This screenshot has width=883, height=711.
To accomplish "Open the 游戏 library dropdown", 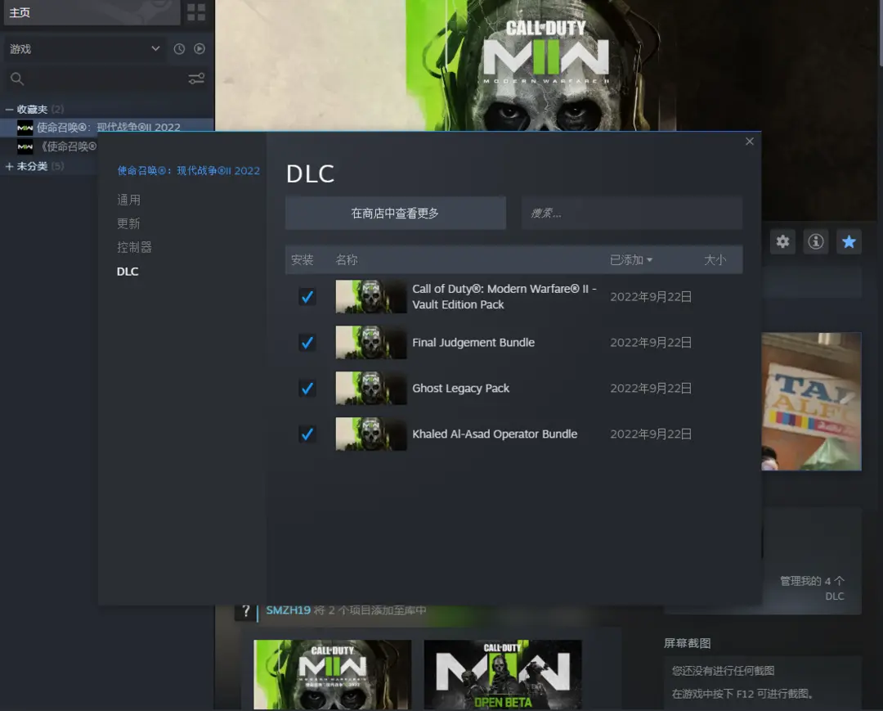I will [x=84, y=49].
